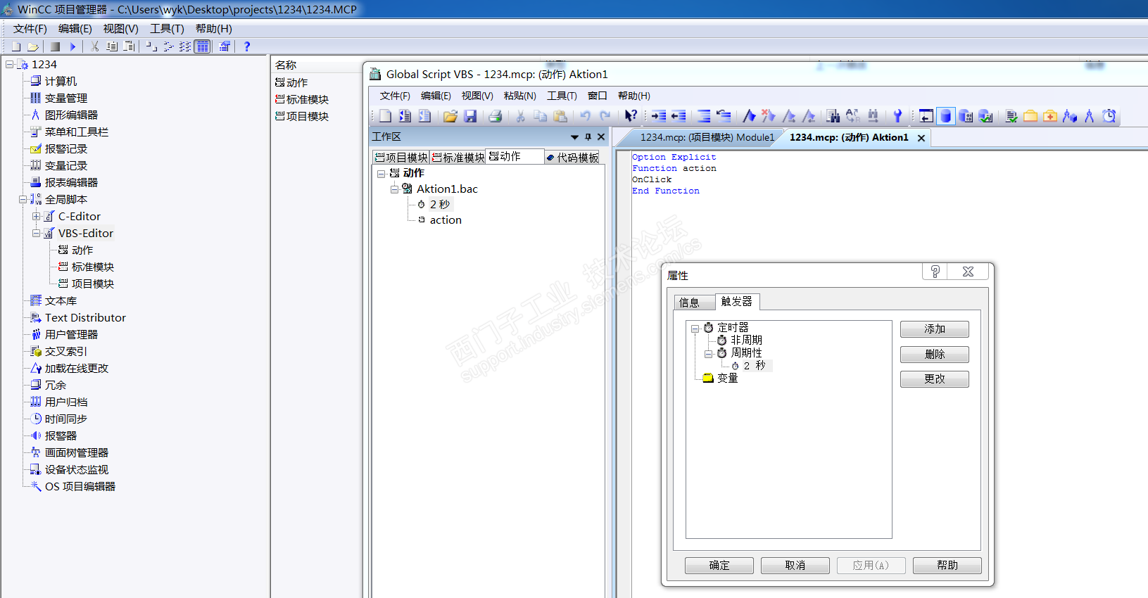Click the blue Activate runtime arrow in WinCC toolbar
This screenshot has width=1148, height=598.
tap(72, 46)
